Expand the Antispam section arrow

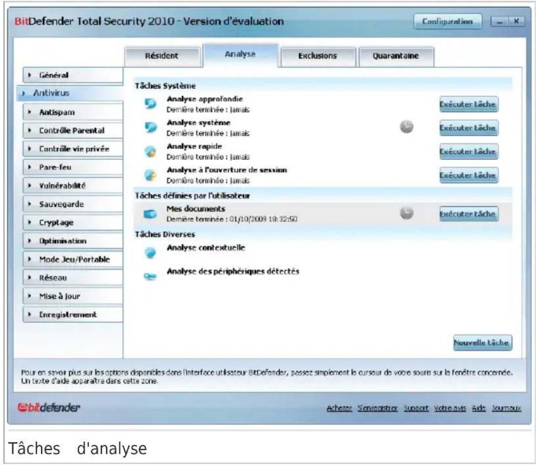(30, 112)
